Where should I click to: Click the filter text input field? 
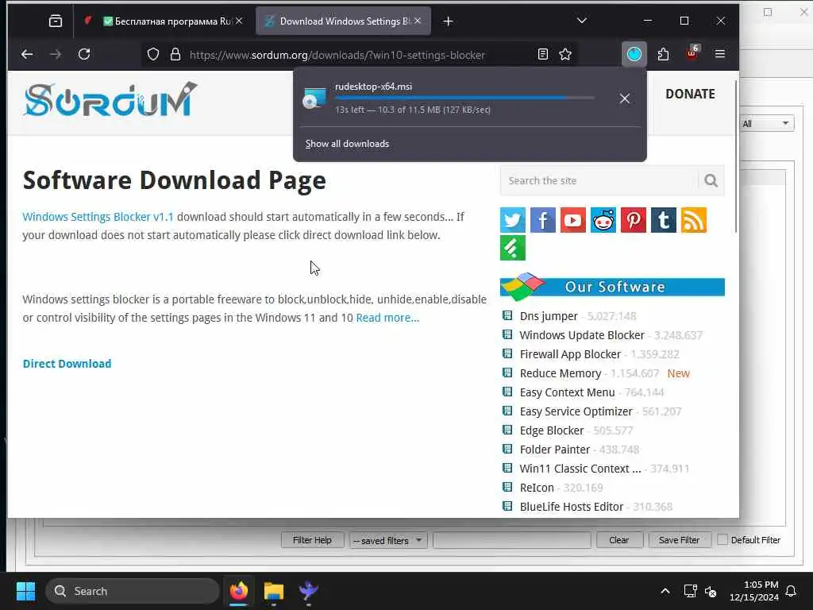click(x=512, y=540)
